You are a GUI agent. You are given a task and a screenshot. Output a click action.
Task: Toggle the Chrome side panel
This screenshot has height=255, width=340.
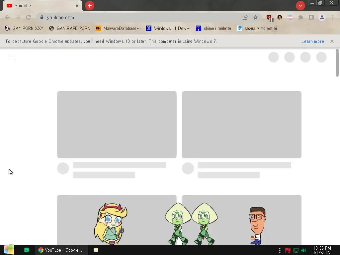311,17
